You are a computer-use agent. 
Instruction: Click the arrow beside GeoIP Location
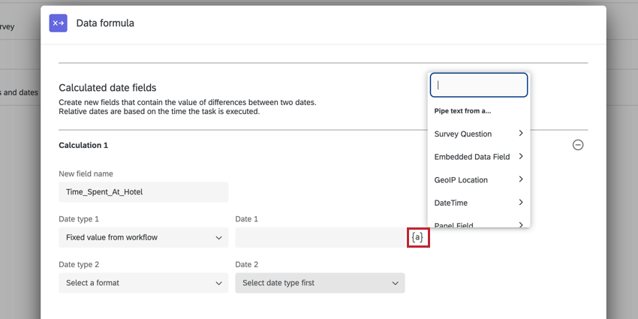point(520,179)
